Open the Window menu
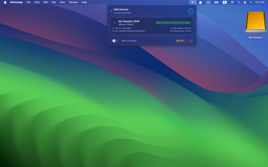The image size is (268, 167). 73,2
